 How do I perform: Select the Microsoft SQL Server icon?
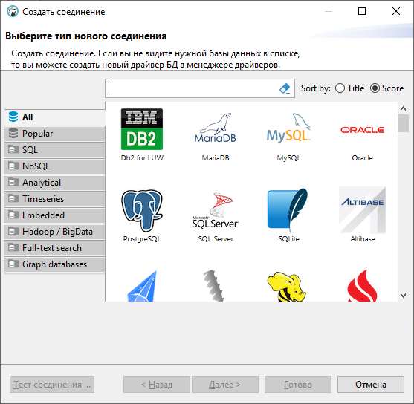click(216, 210)
